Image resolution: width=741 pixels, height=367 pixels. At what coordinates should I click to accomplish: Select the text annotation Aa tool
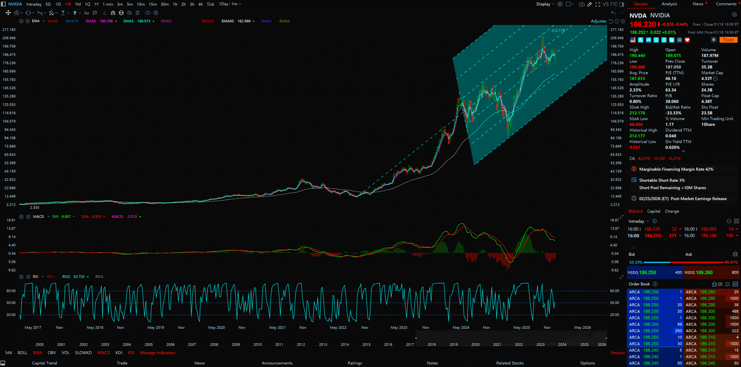(86, 13)
